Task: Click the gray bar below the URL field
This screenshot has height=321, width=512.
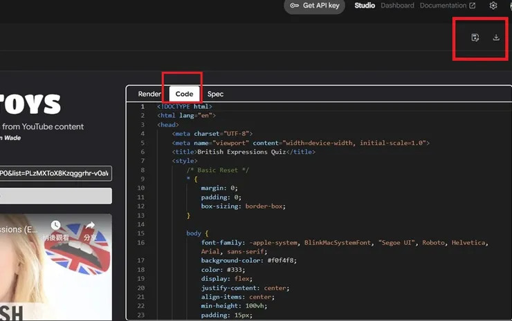Action: click(x=55, y=196)
